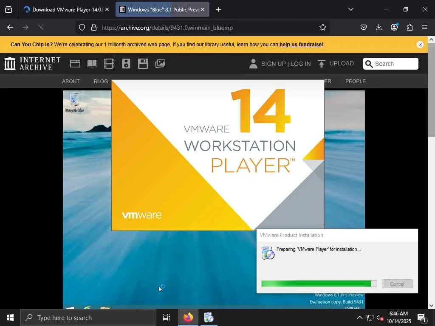The width and height of the screenshot is (435, 326).
Task: Click the Firefox taskbar icon
Action: point(188,318)
